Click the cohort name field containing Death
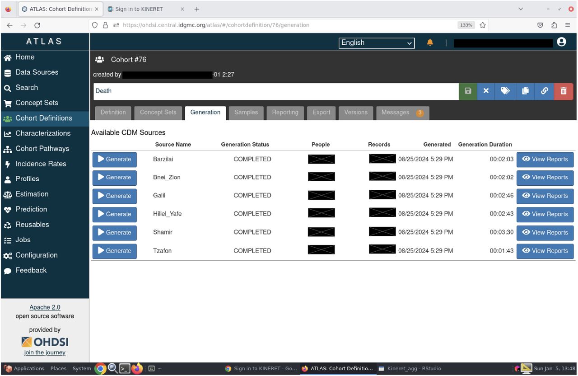This screenshot has height=376, width=578. click(276, 91)
